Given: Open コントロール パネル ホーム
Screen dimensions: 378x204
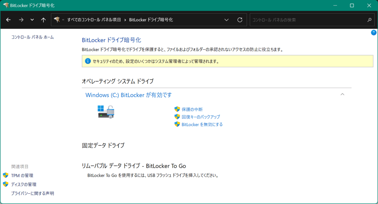Looking at the screenshot, I should [x=33, y=37].
